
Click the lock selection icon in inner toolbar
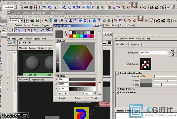104,21
